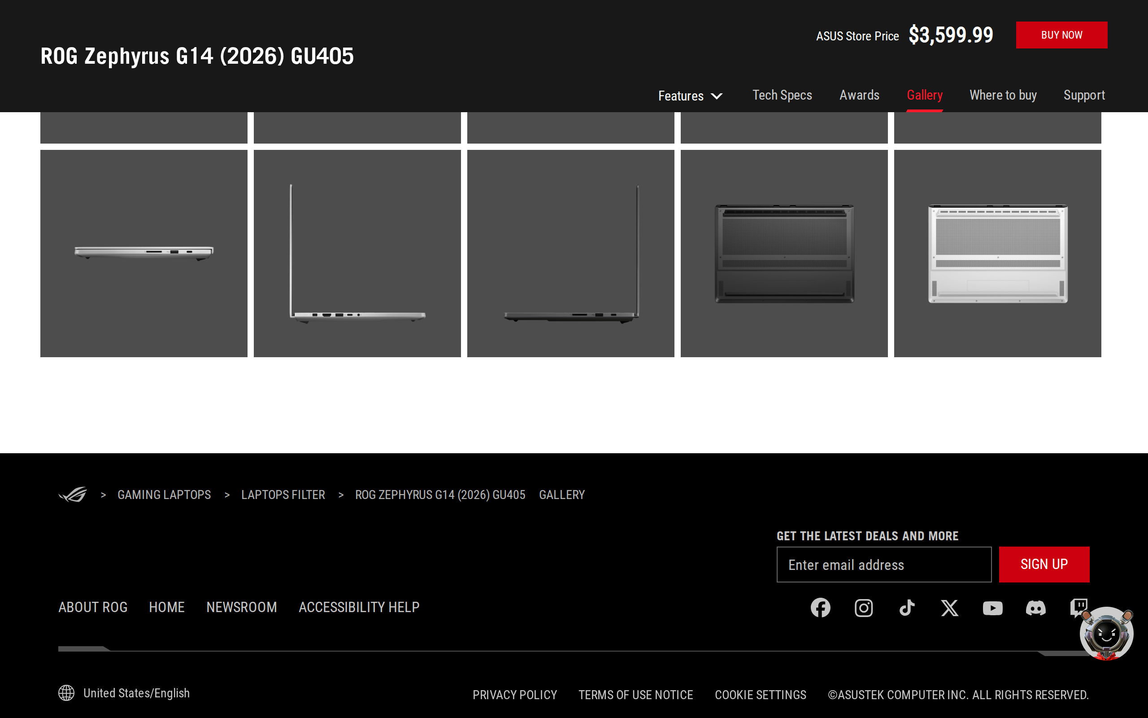Viewport: 1148px width, 718px height.
Task: Click the $3,599.99 store price
Action: pos(950,35)
